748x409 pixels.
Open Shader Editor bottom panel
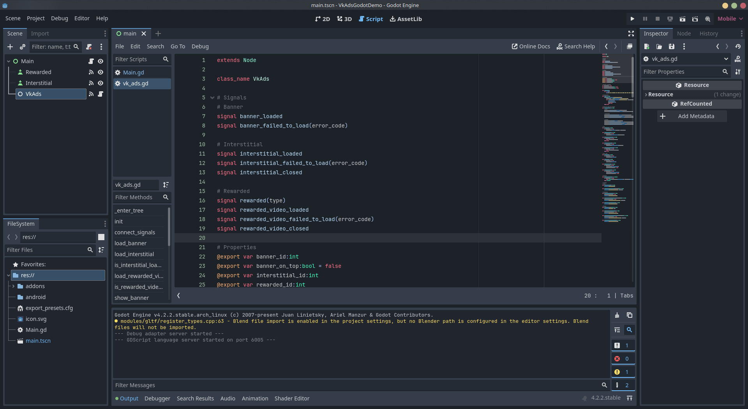tap(292, 398)
